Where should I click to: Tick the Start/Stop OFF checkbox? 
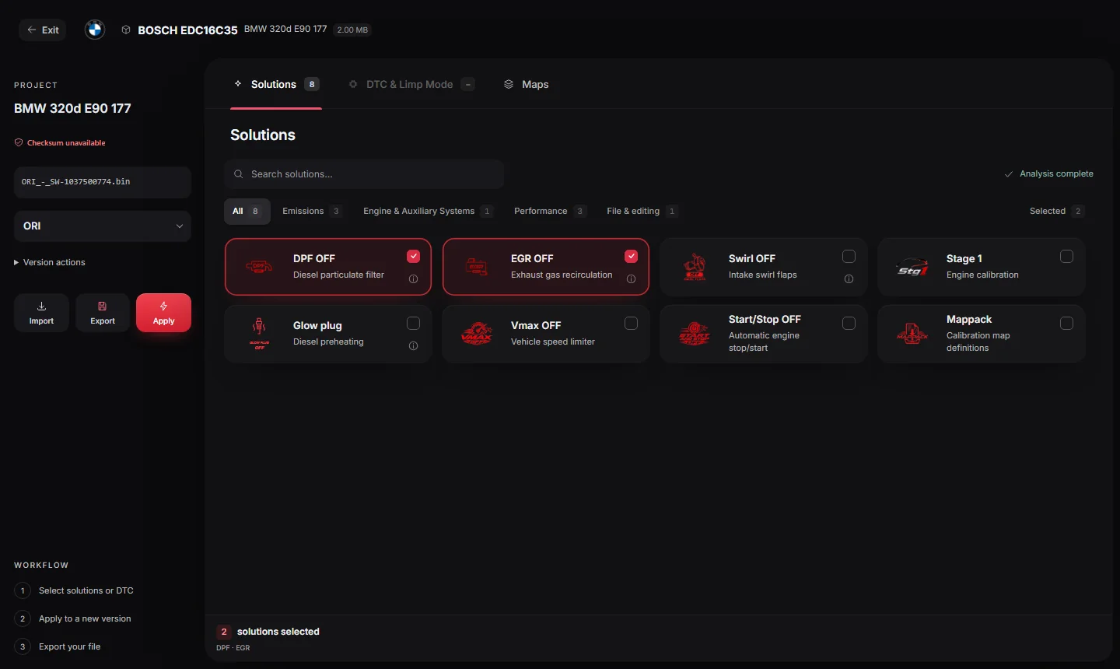849,324
